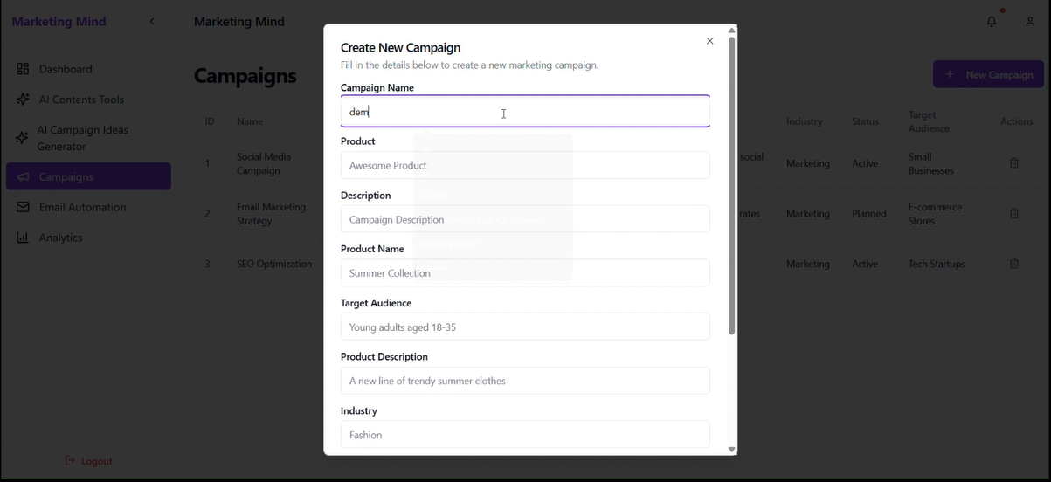Open the Analytics page
This screenshot has width=1051, height=482.
coord(61,238)
